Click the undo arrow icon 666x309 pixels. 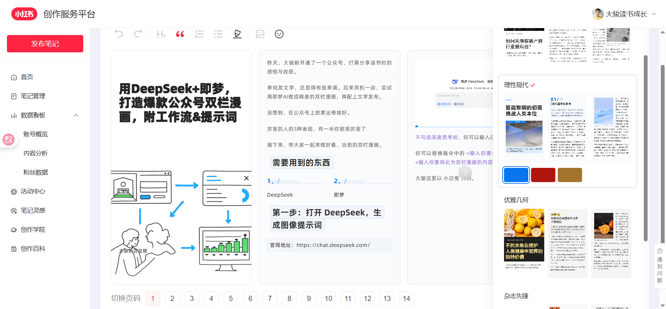click(119, 34)
